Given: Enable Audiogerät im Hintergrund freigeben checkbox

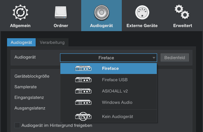Looking at the screenshot, I should click(17, 125).
